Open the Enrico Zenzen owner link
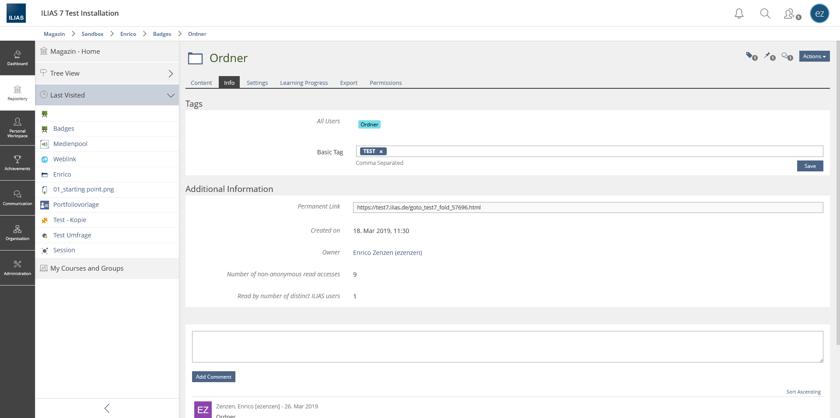The width and height of the screenshot is (840, 418). click(387, 253)
